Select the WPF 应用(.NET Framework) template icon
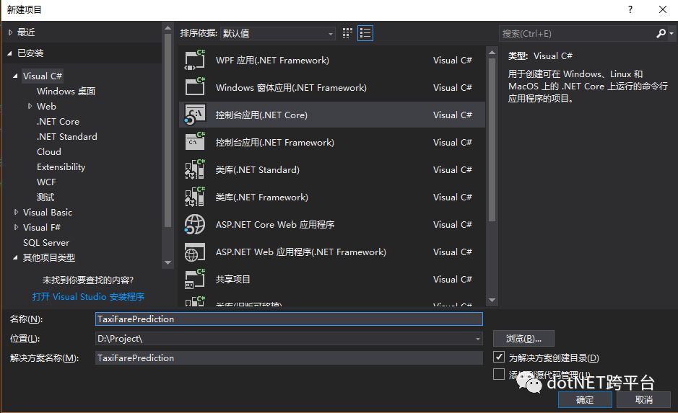The height and width of the screenshot is (413, 678). pos(194,60)
